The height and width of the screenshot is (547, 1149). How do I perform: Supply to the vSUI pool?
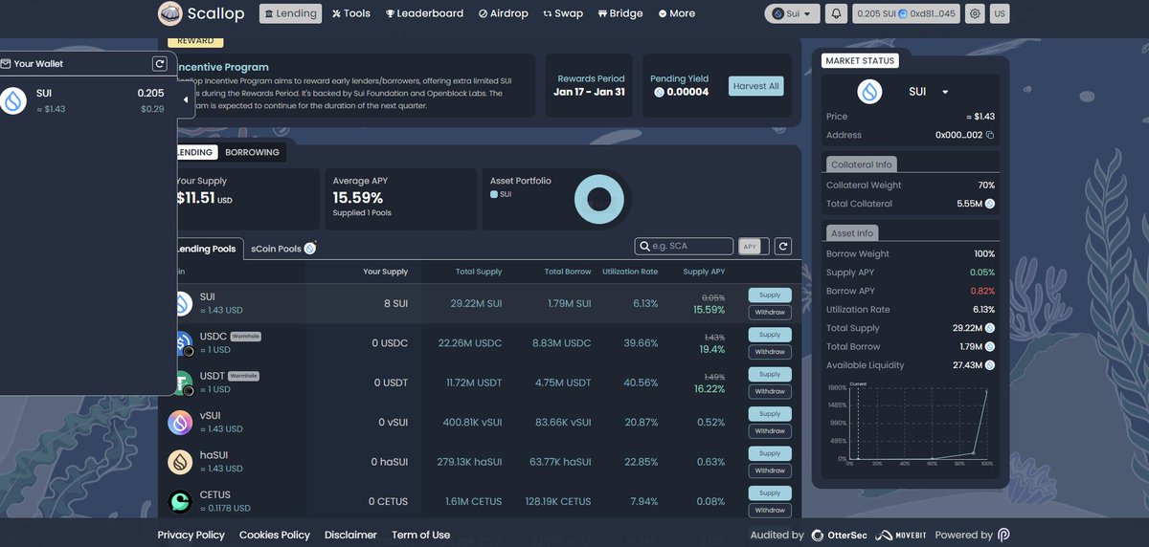pyautogui.click(x=770, y=414)
